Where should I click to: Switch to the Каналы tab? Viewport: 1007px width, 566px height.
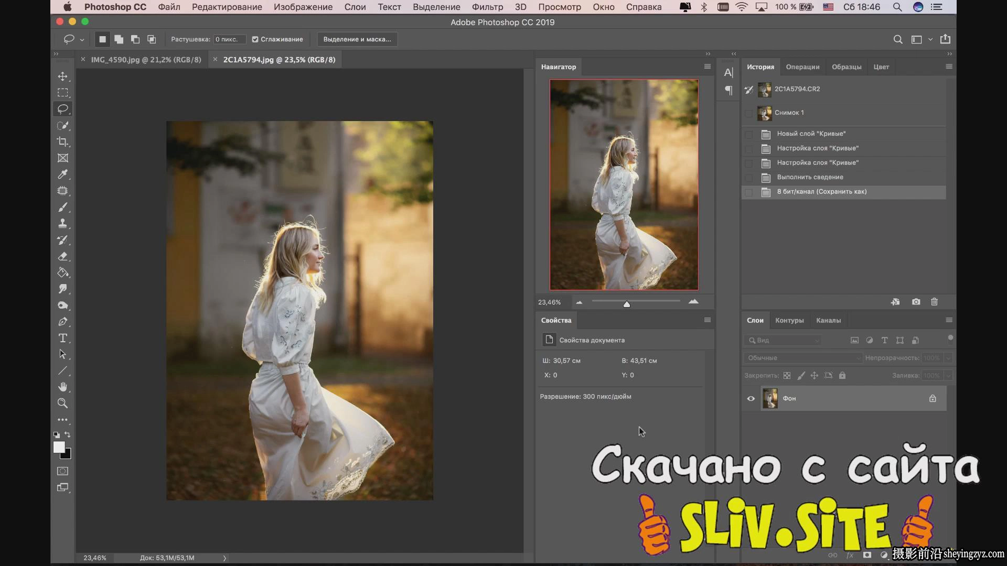pyautogui.click(x=828, y=320)
